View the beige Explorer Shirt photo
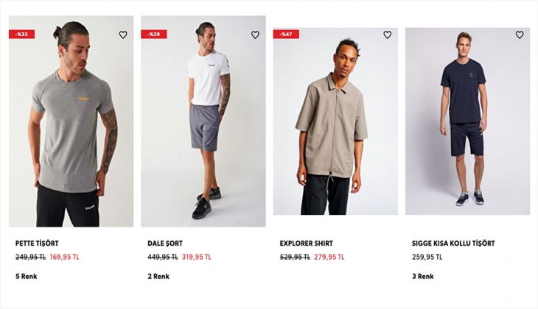 coord(335,121)
